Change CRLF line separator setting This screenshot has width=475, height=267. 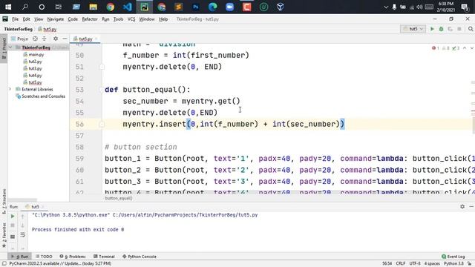point(401,264)
